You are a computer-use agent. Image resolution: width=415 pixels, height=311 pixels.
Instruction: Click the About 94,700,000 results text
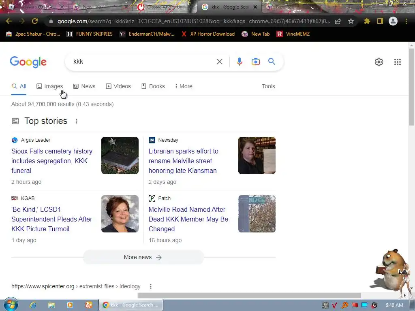coord(62,104)
